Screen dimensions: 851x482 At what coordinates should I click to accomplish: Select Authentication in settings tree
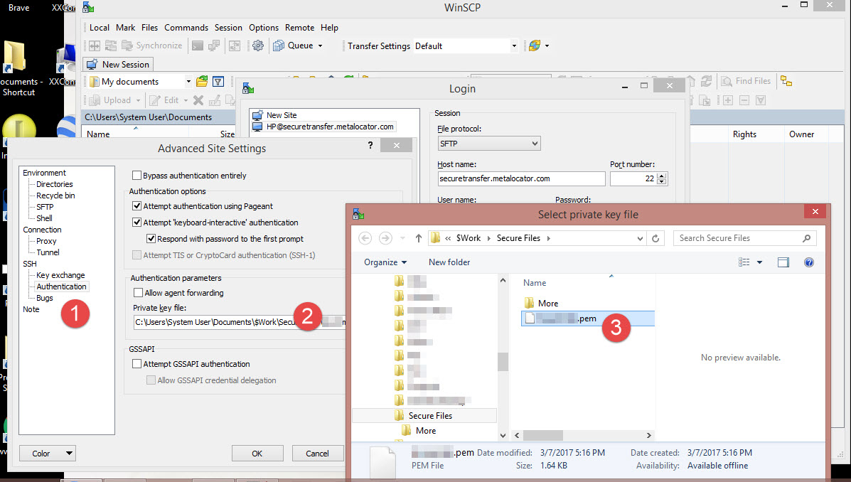pos(61,286)
